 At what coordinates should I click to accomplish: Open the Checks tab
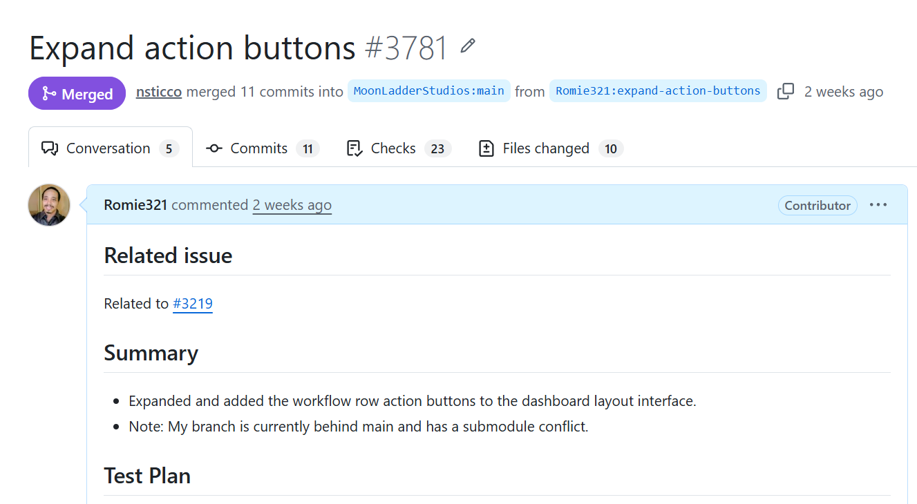(x=399, y=148)
